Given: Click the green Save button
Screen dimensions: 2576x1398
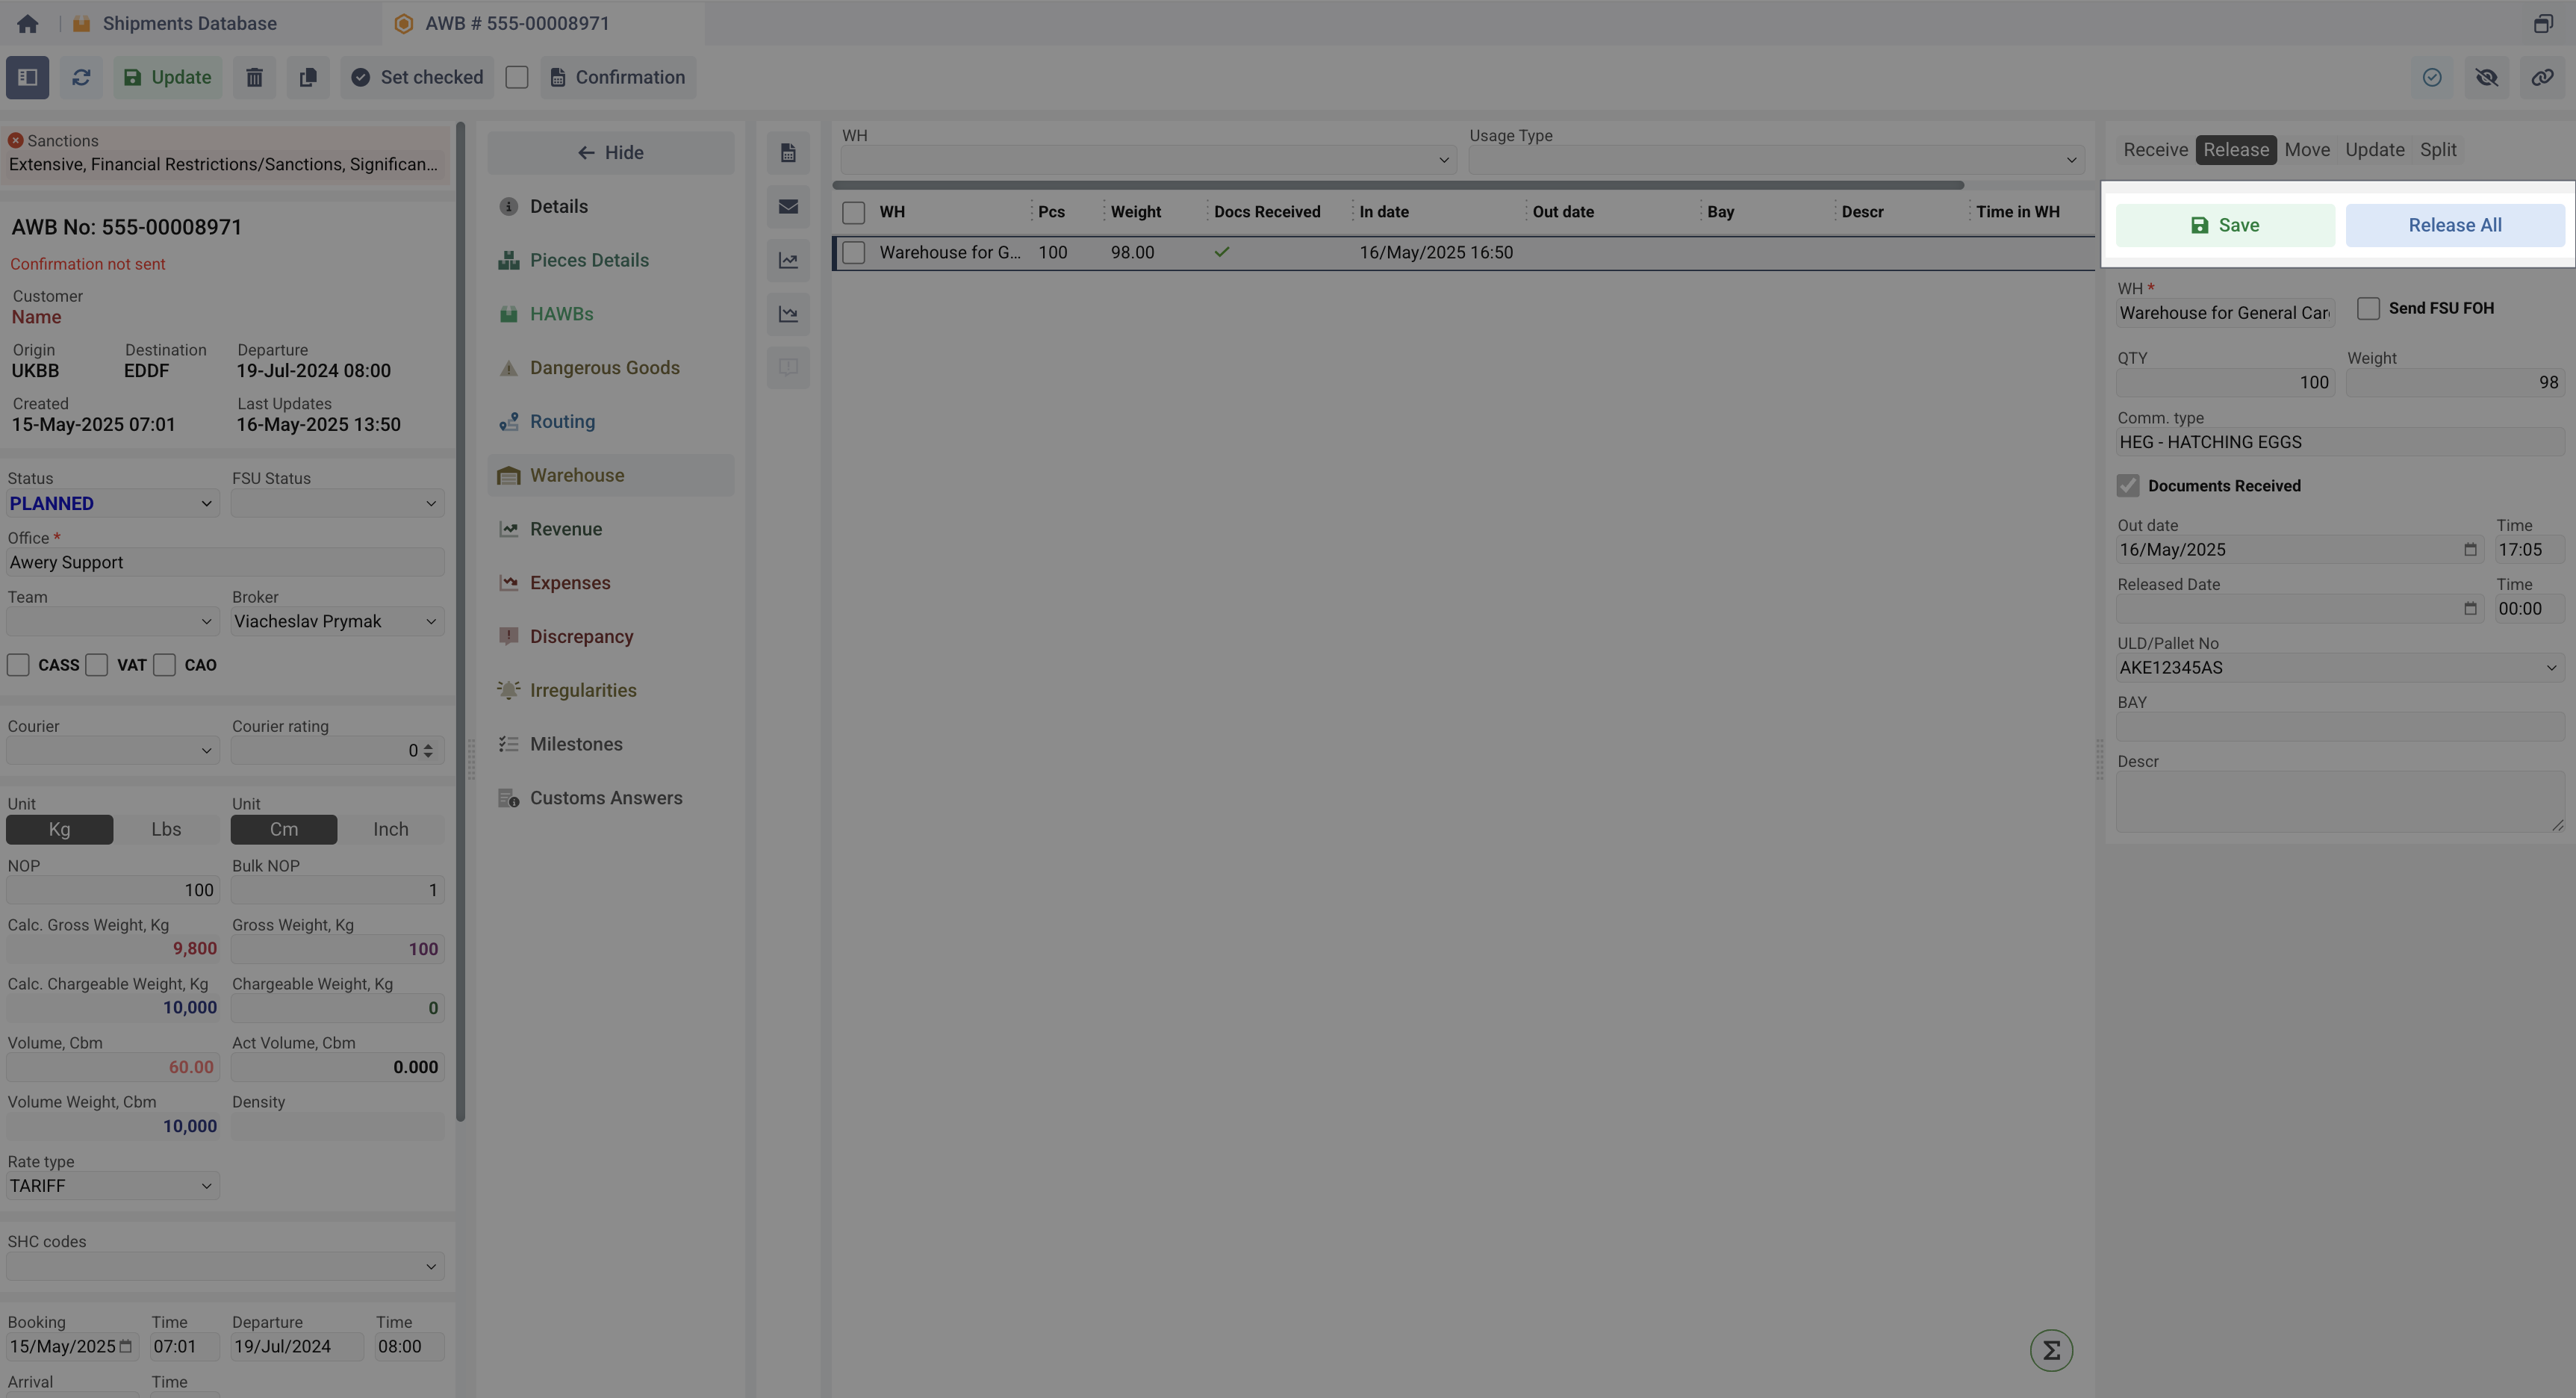Looking at the screenshot, I should click(x=2224, y=225).
